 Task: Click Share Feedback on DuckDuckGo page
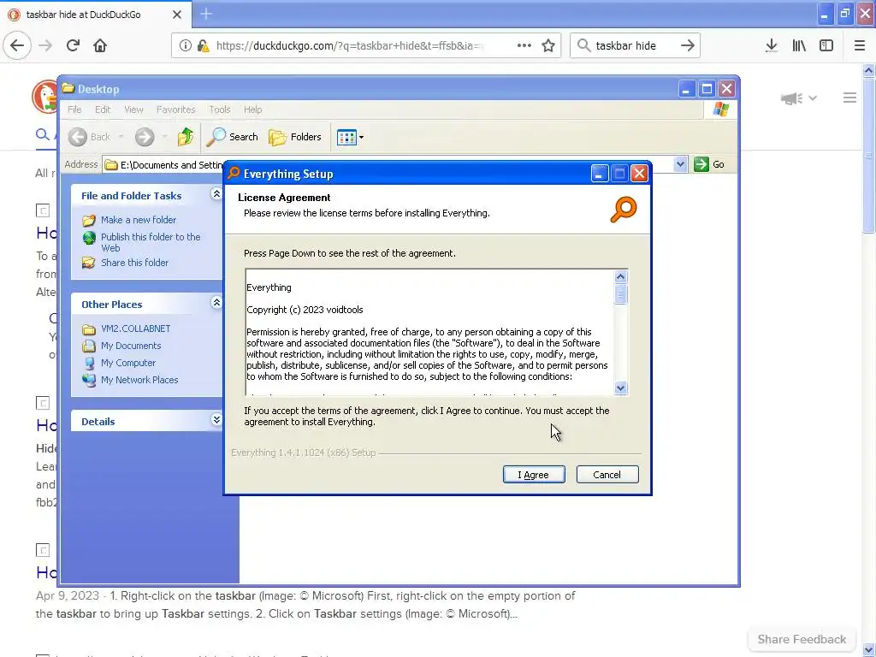point(802,639)
